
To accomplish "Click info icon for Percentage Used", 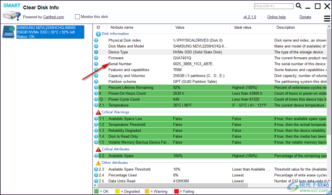I will pos(96,175).
